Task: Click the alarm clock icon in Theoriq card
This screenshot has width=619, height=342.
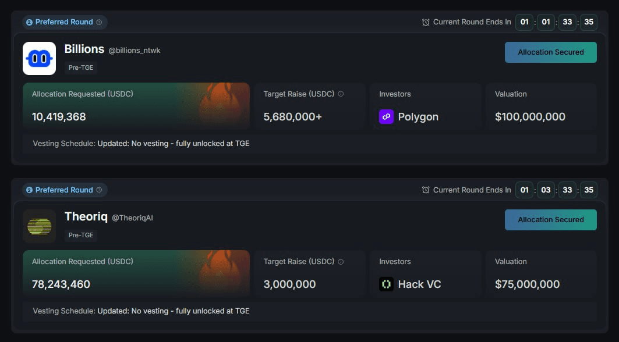Action: click(x=426, y=190)
